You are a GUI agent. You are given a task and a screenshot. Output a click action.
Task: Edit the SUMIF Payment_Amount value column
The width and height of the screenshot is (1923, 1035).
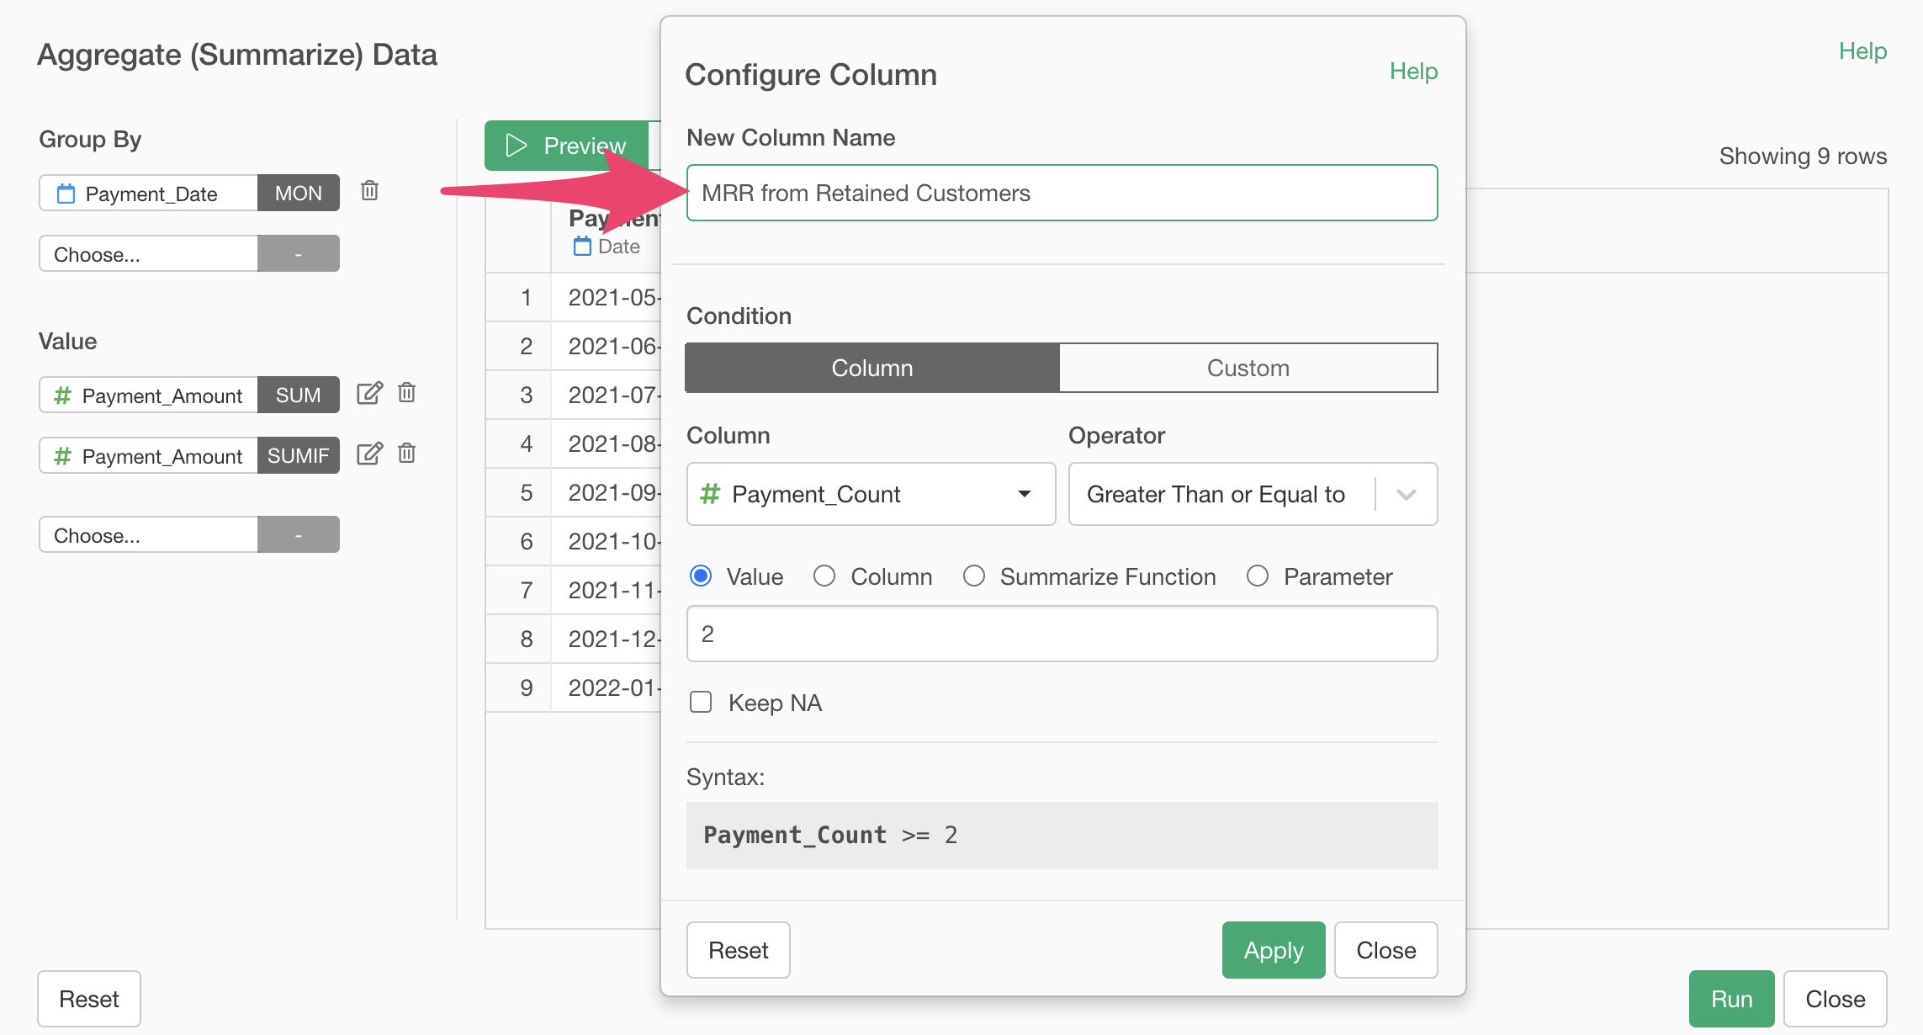(x=369, y=454)
